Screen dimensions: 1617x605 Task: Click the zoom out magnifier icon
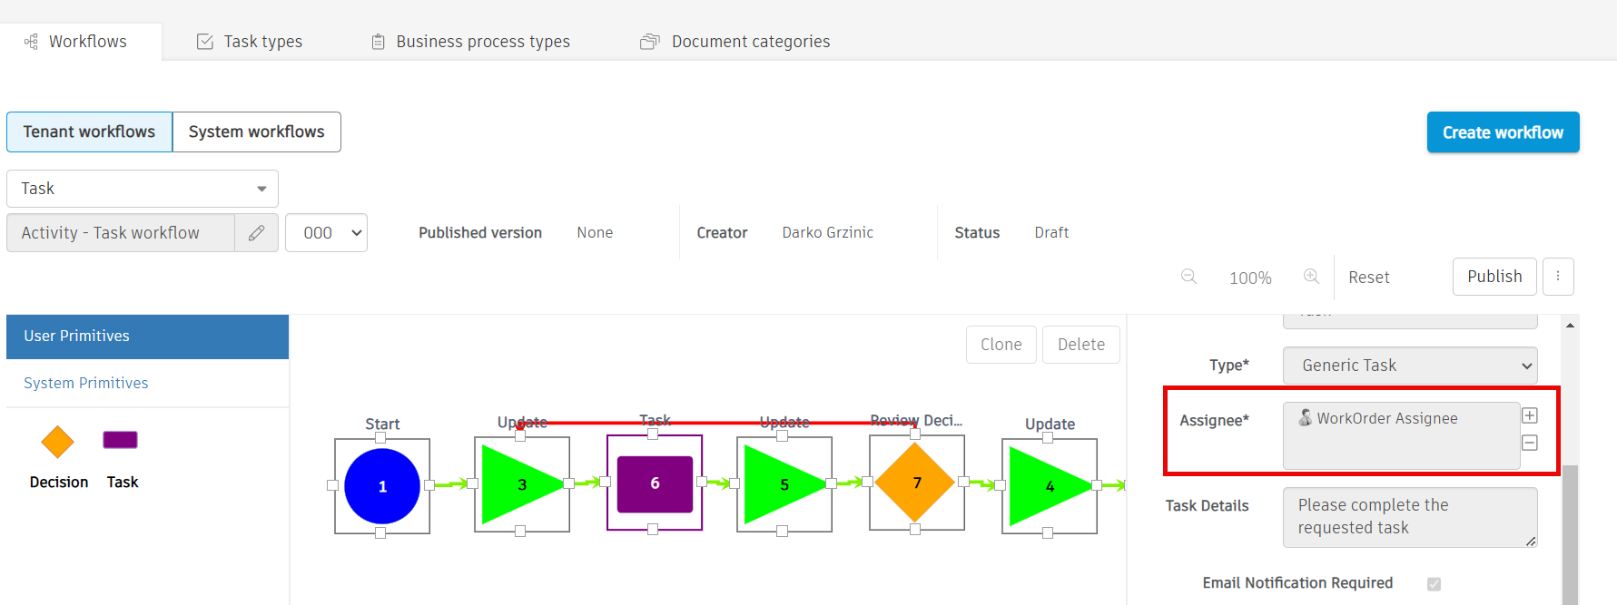[x=1188, y=277]
